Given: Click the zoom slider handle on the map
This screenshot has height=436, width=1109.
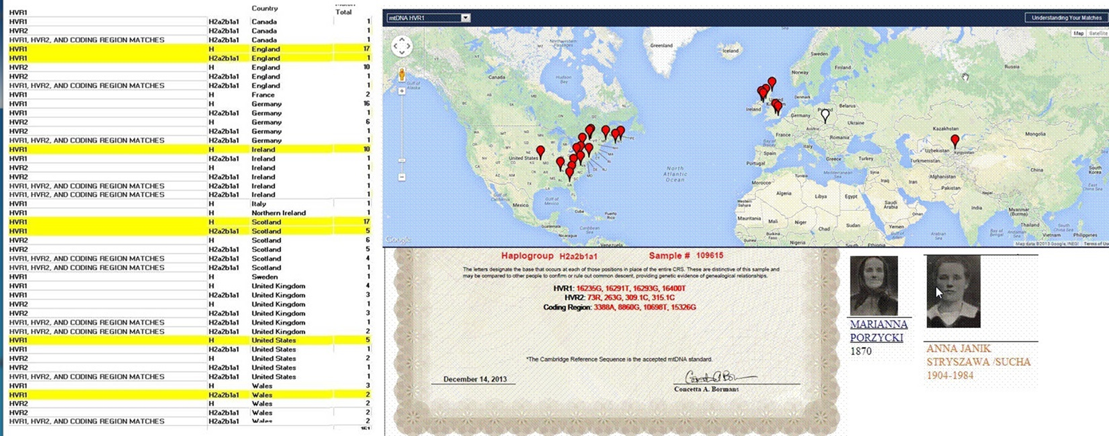Looking at the screenshot, I should pos(401,161).
